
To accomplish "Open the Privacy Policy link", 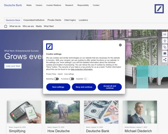I will [51, 74].
